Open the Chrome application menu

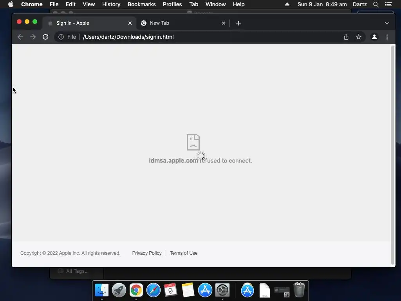pyautogui.click(x=32, y=4)
